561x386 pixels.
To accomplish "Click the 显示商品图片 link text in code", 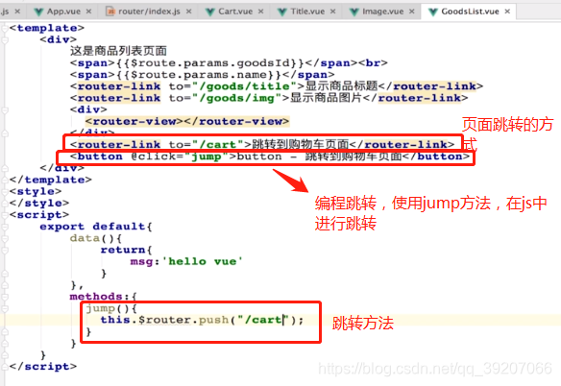I will (326, 98).
